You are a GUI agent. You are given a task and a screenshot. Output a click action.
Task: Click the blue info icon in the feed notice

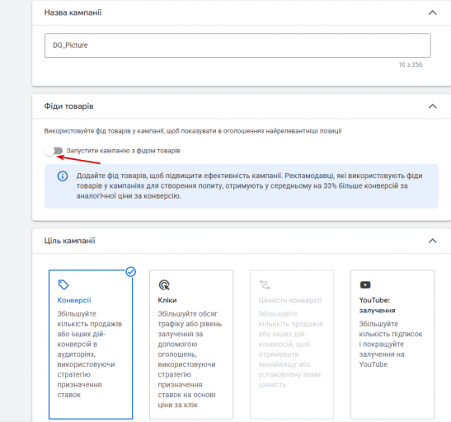[x=63, y=176]
